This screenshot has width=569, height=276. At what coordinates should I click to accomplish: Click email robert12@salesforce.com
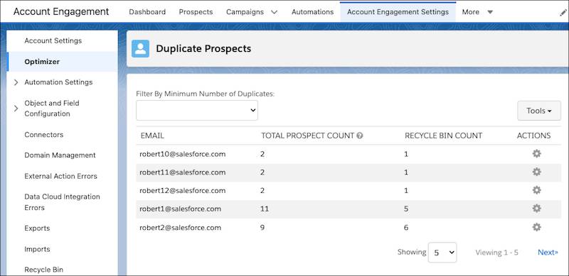pyautogui.click(x=183, y=191)
